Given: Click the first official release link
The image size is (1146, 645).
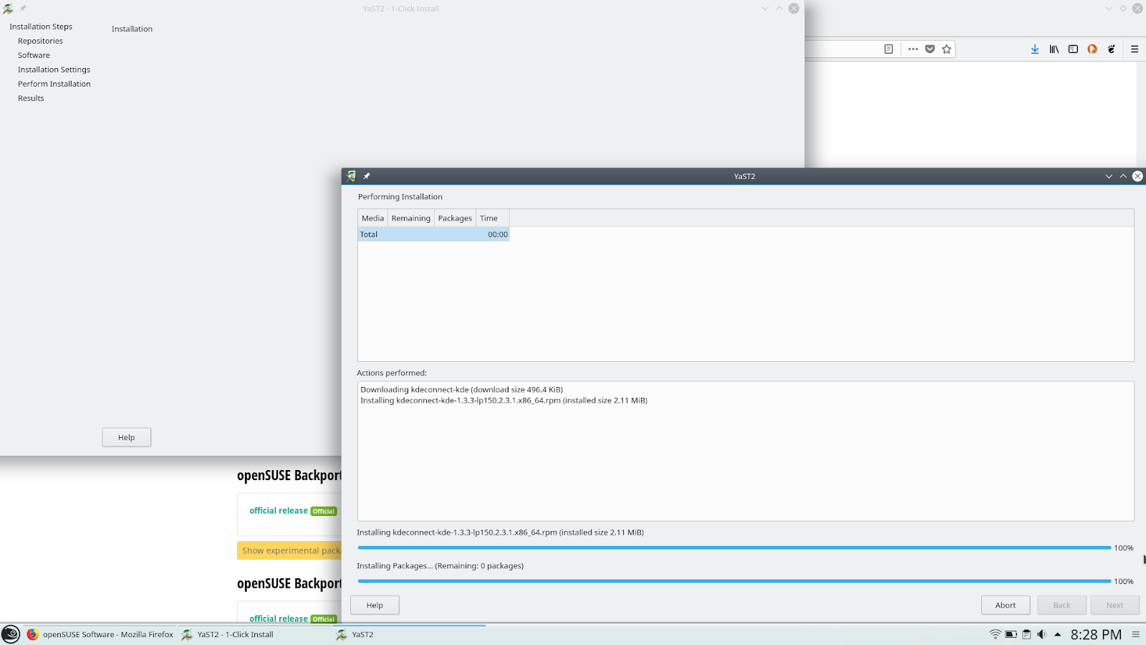Looking at the screenshot, I should pyautogui.click(x=279, y=511).
